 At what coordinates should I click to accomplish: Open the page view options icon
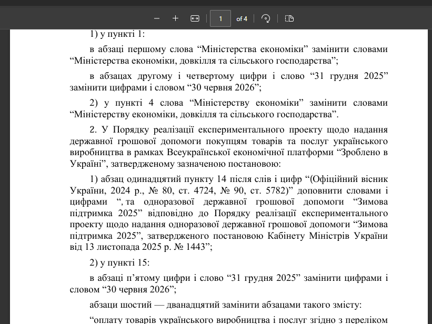point(289,18)
